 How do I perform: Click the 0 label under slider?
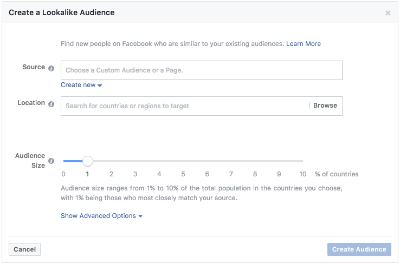[63, 174]
